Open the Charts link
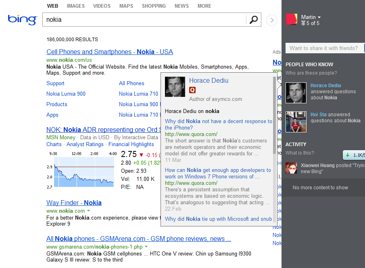The width and height of the screenshot is (365, 268). pos(54,144)
